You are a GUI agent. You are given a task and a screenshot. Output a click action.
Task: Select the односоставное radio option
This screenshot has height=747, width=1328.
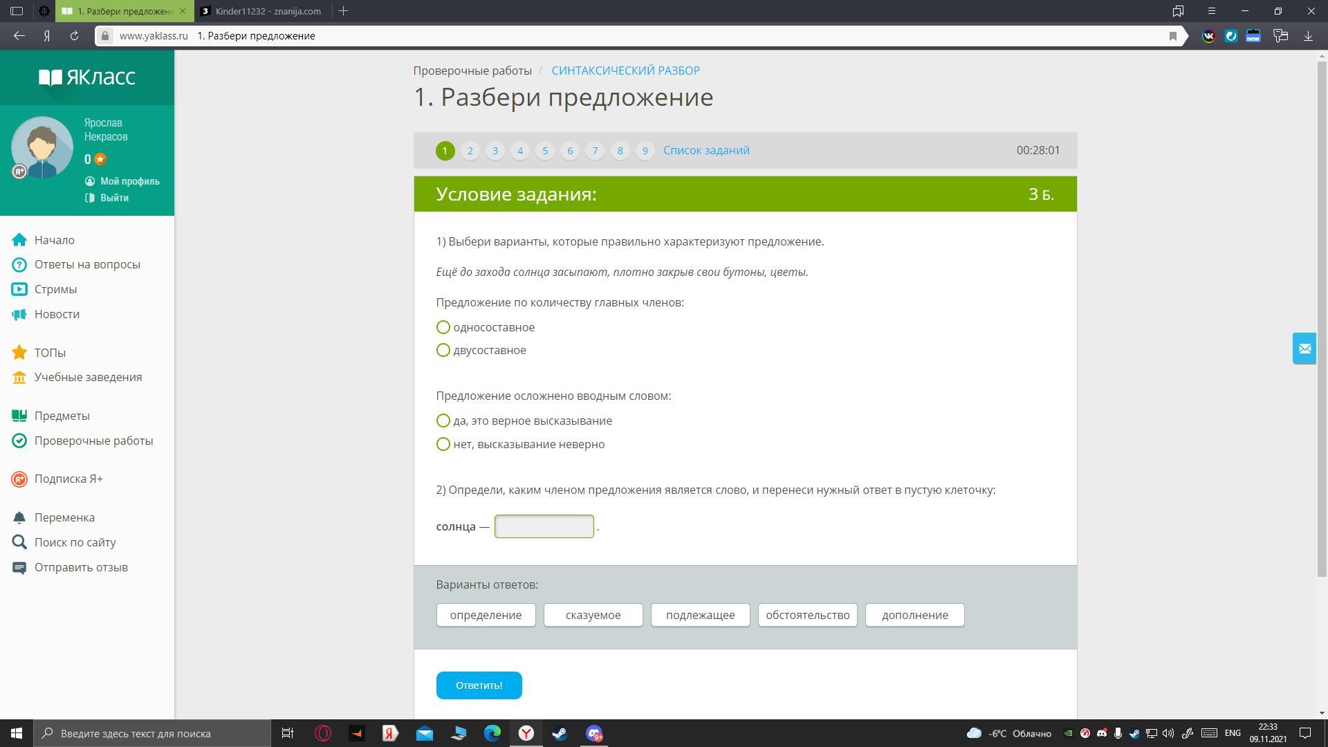point(443,327)
